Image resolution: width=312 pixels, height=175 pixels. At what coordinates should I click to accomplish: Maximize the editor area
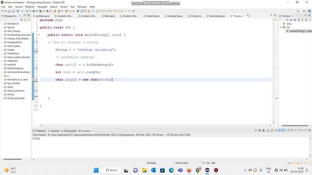coord(275,16)
